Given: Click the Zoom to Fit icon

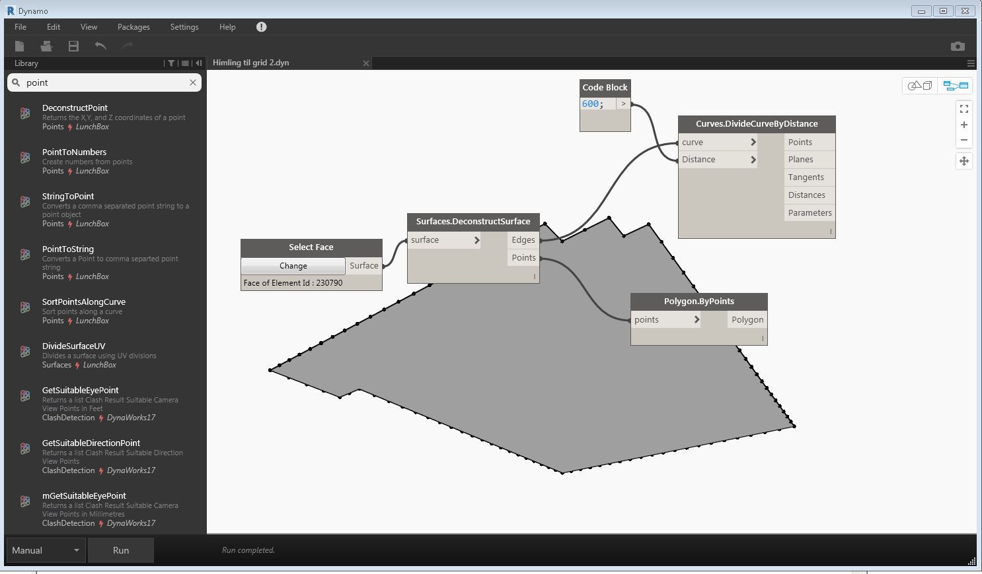Looking at the screenshot, I should click(964, 109).
